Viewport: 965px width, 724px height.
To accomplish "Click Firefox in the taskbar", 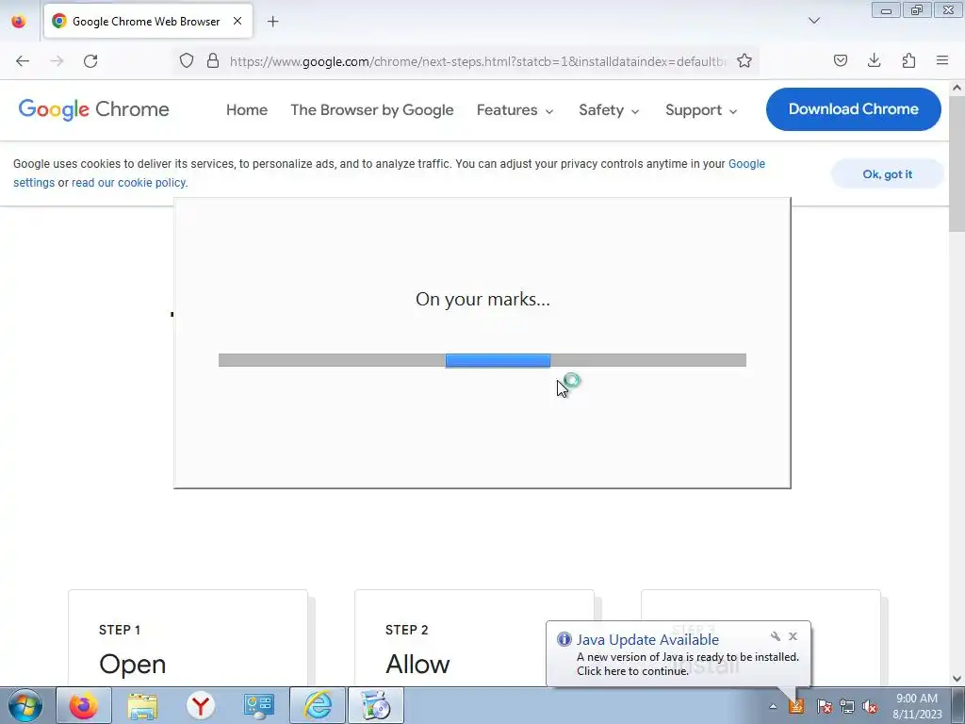I will (x=84, y=705).
